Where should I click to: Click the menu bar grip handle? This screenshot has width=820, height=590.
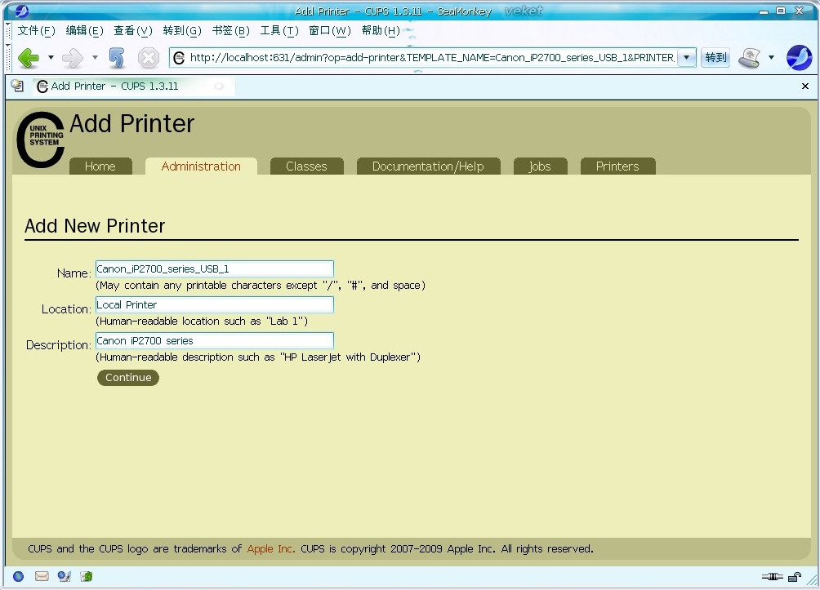(8, 31)
